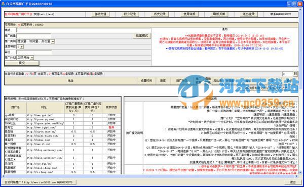Click the 地址 column header in task table
The image size is (304, 187).
[71, 81]
